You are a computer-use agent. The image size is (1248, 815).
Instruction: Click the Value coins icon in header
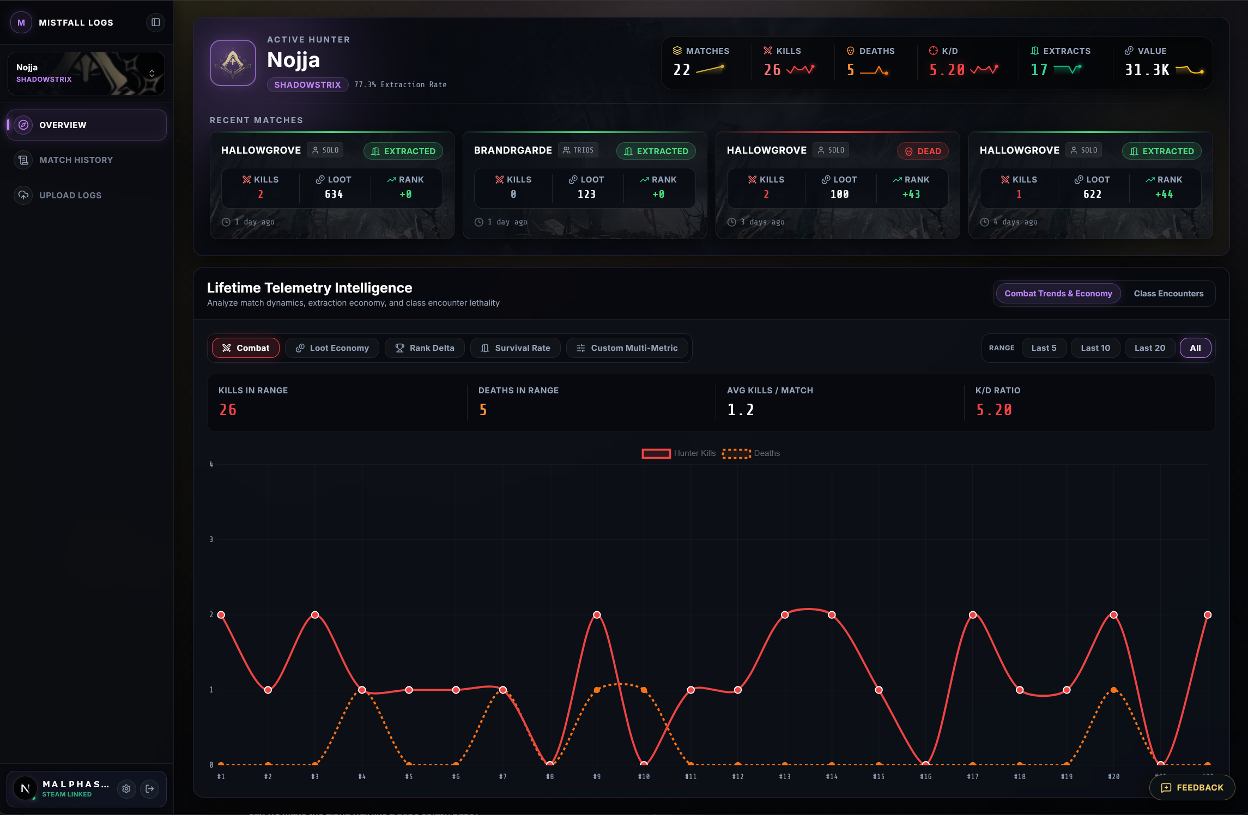pos(1129,51)
